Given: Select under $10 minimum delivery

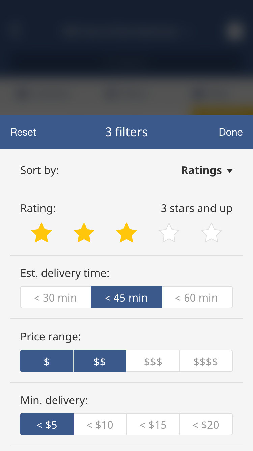Looking at the screenshot, I should [x=100, y=425].
